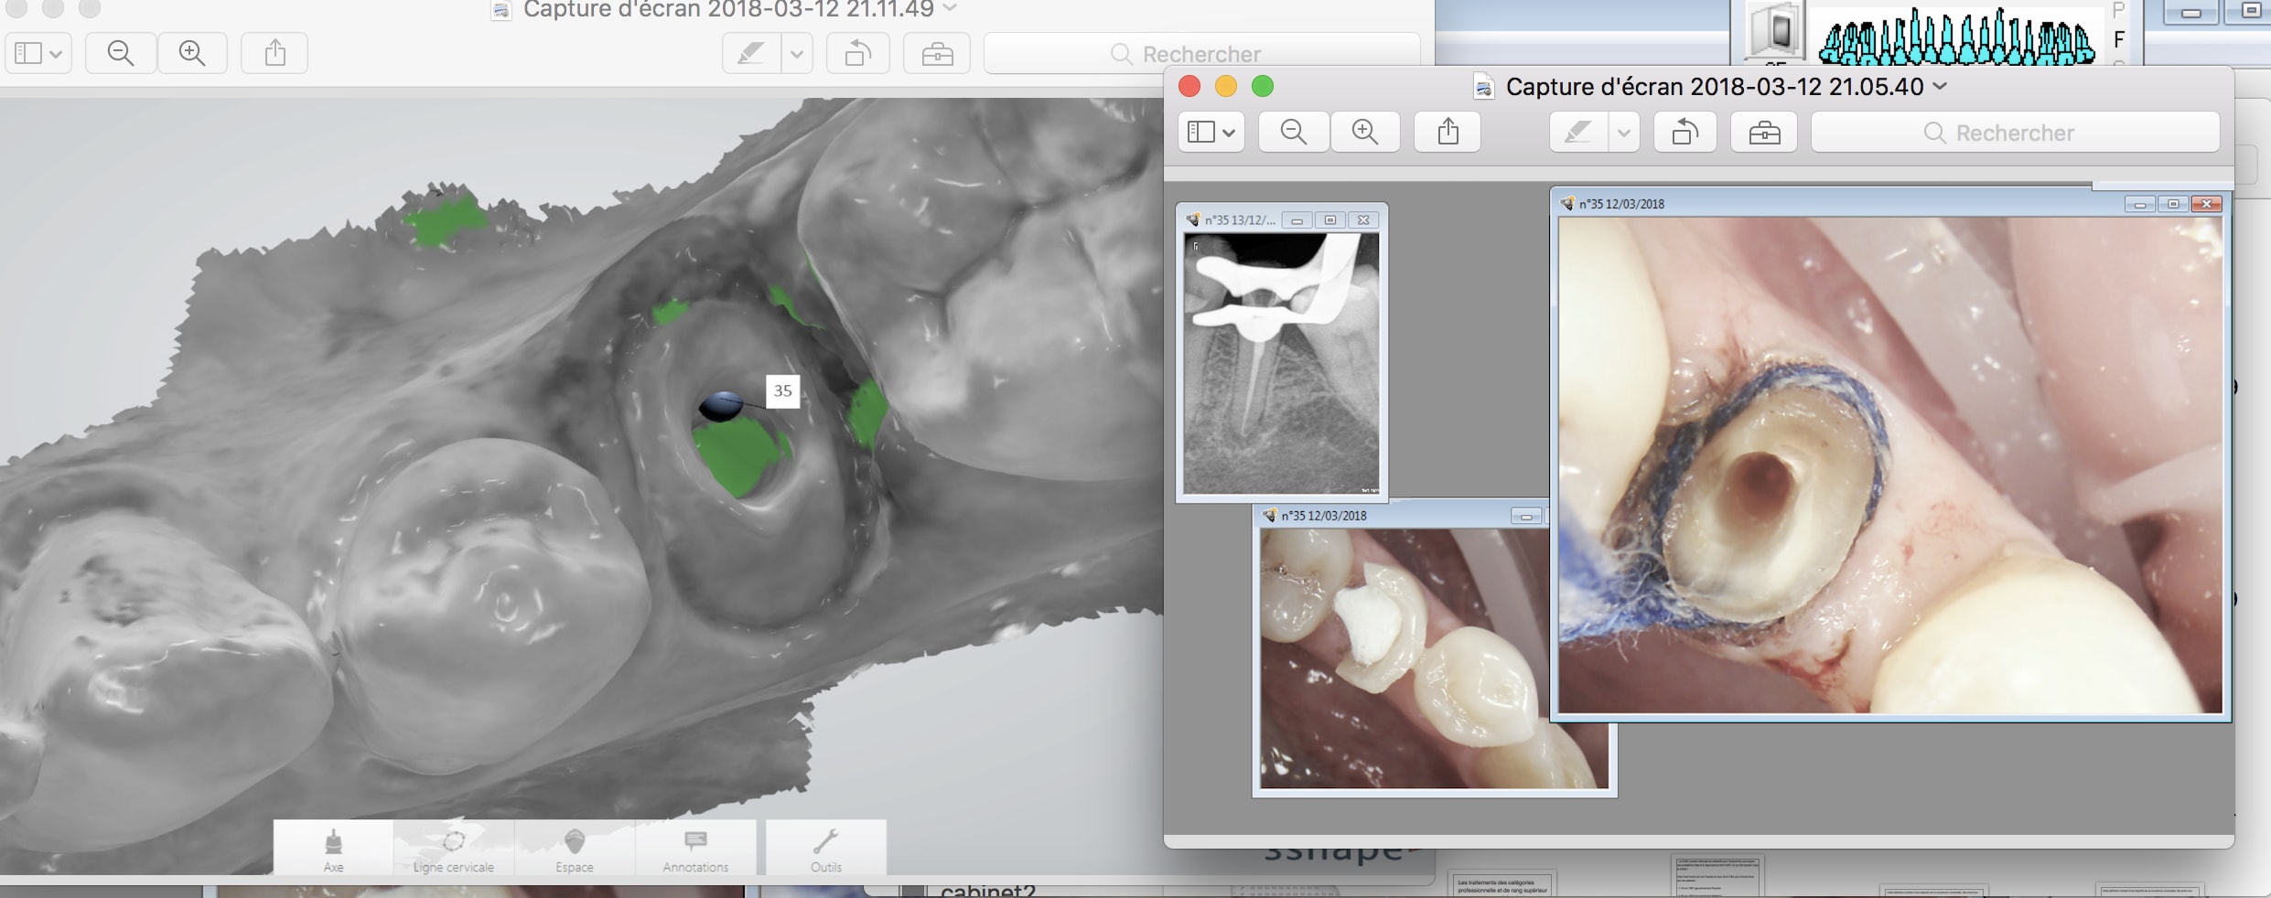Zoom in in the front Preview window
The height and width of the screenshot is (898, 2271).
(x=1365, y=133)
